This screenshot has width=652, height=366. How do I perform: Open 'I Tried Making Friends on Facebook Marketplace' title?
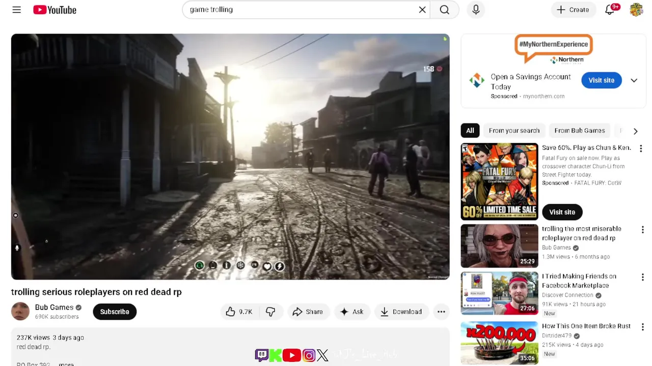[x=579, y=281]
